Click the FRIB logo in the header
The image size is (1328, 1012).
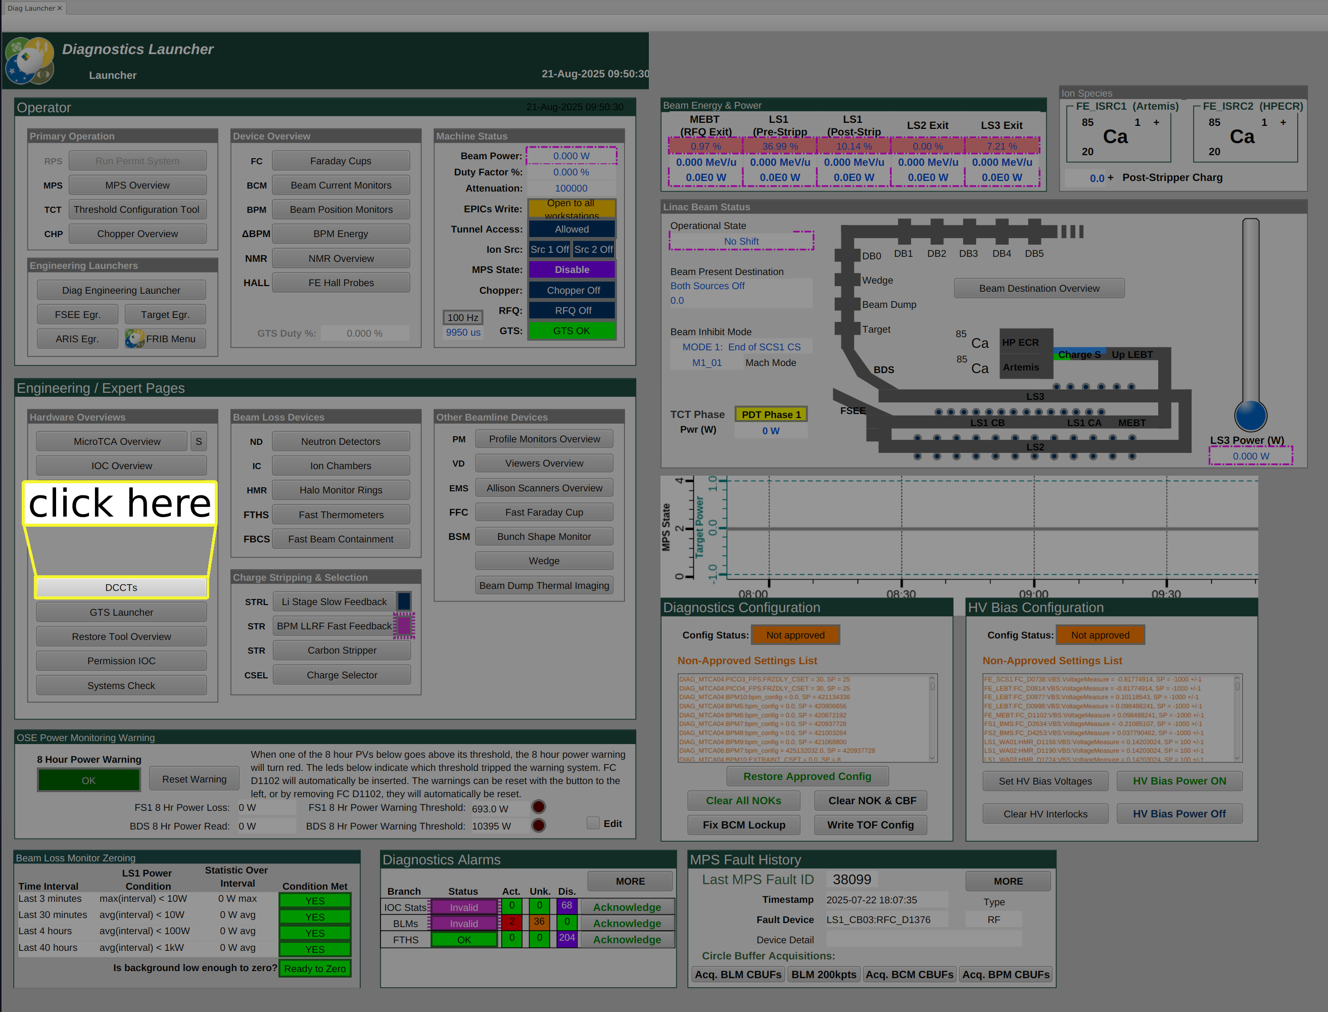coord(29,60)
